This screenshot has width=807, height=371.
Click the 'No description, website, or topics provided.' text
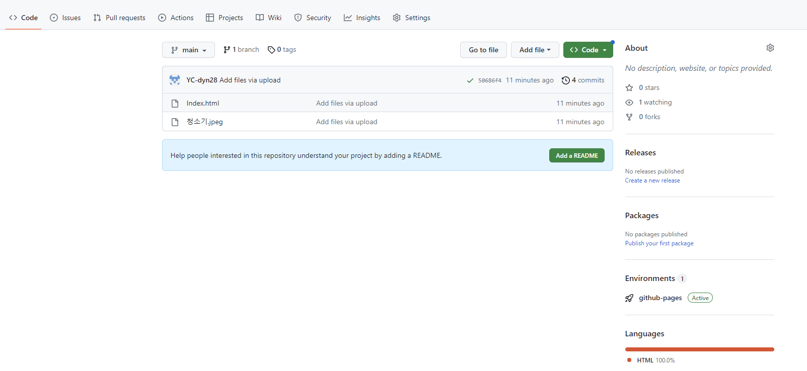pos(699,68)
